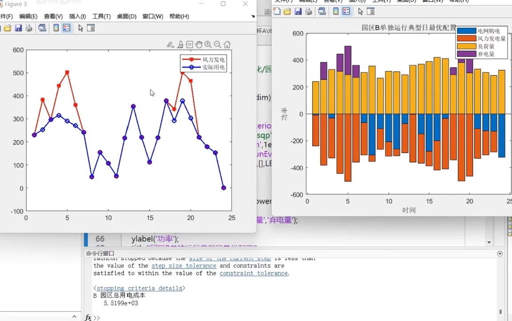Click the 时间 x-axis label

409,210
